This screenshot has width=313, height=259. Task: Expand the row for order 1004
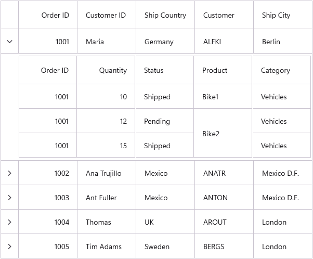9,222
